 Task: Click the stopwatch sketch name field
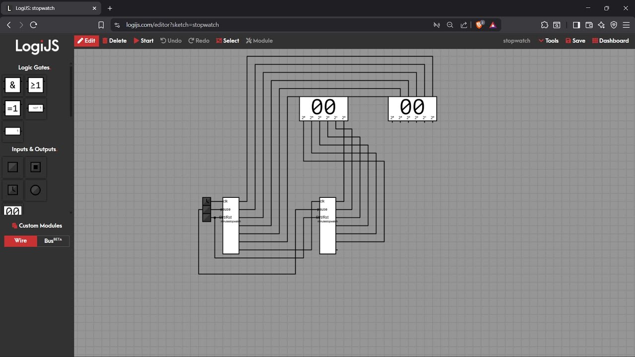click(x=516, y=41)
